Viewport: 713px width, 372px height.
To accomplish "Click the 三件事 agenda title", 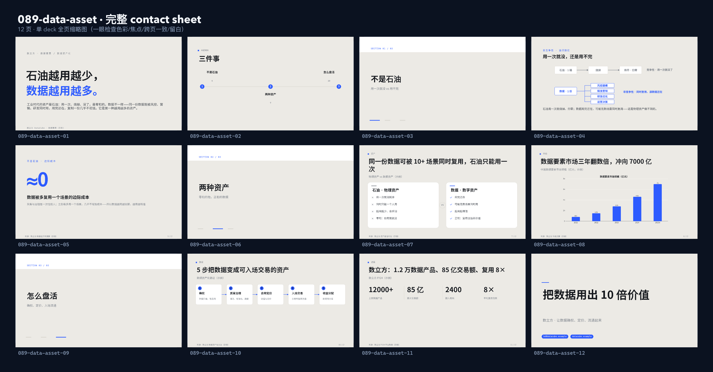I will [x=209, y=59].
